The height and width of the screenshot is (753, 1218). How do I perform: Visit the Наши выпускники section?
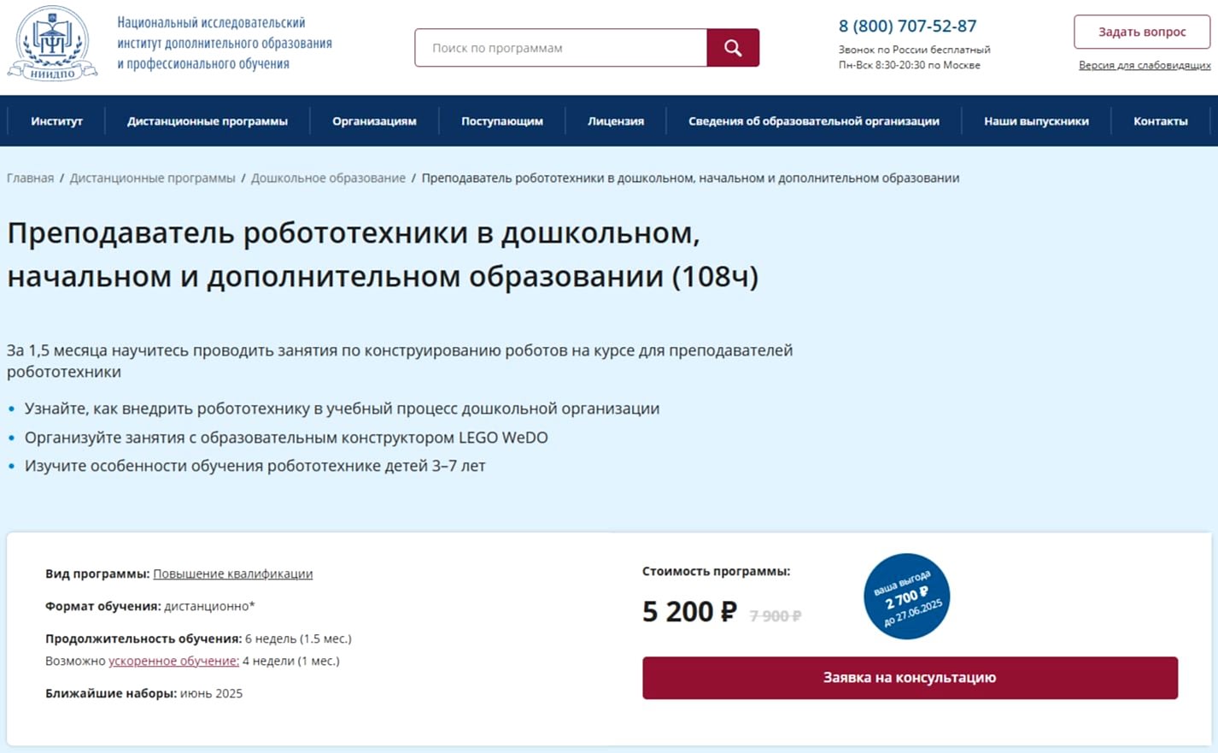tap(1036, 121)
